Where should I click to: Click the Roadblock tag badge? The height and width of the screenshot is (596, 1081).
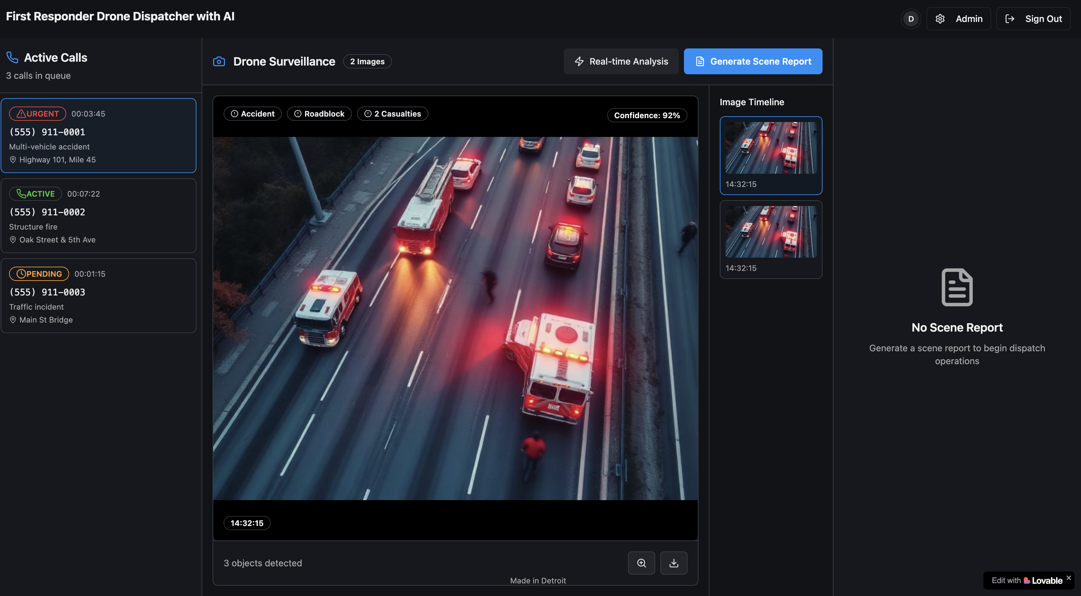319,114
